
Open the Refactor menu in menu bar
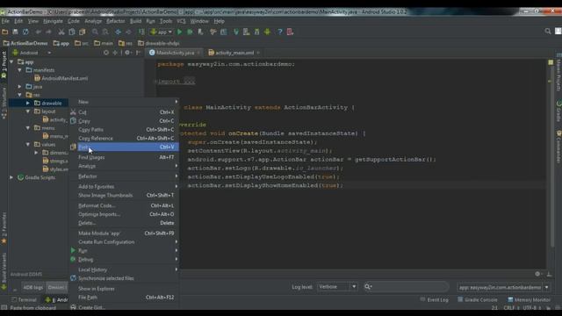coord(116,21)
